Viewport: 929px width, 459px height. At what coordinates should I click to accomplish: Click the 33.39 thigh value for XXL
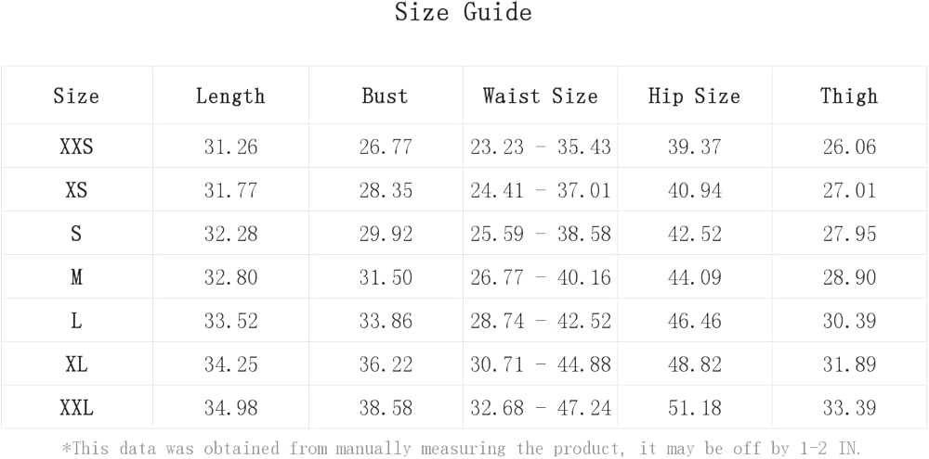(x=848, y=408)
